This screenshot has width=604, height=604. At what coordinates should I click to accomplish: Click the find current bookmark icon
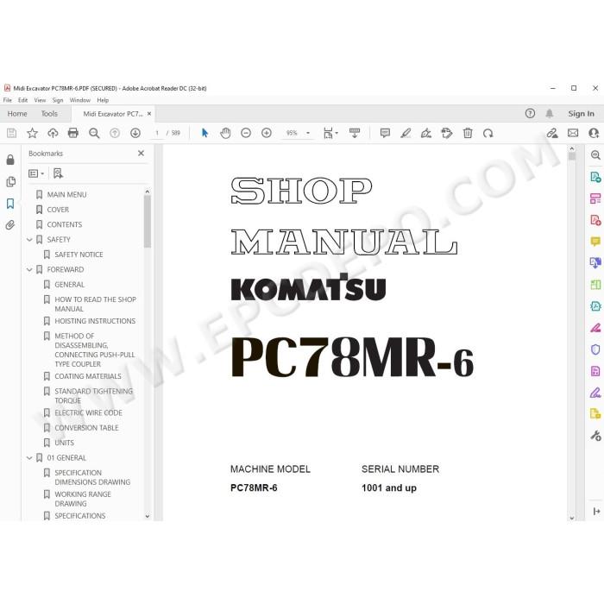[58, 173]
